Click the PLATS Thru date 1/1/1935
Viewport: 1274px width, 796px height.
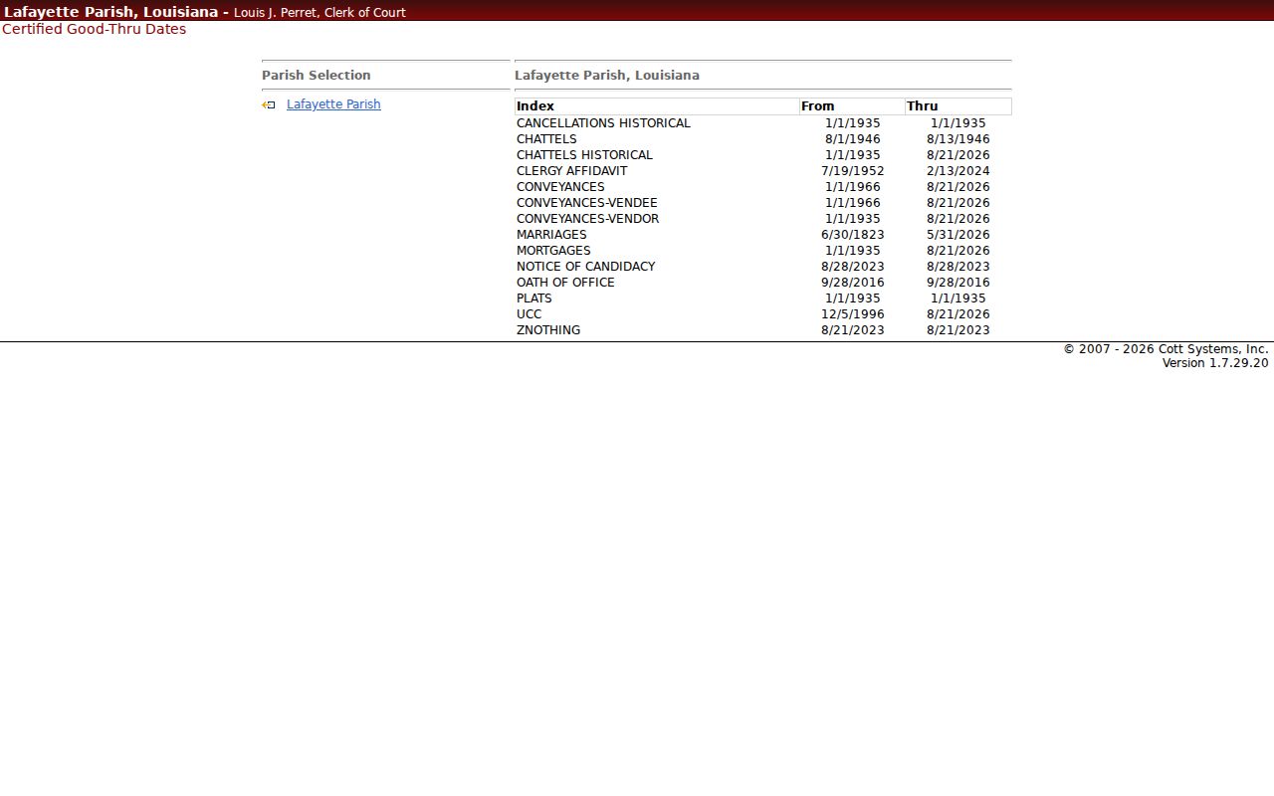pos(958,298)
